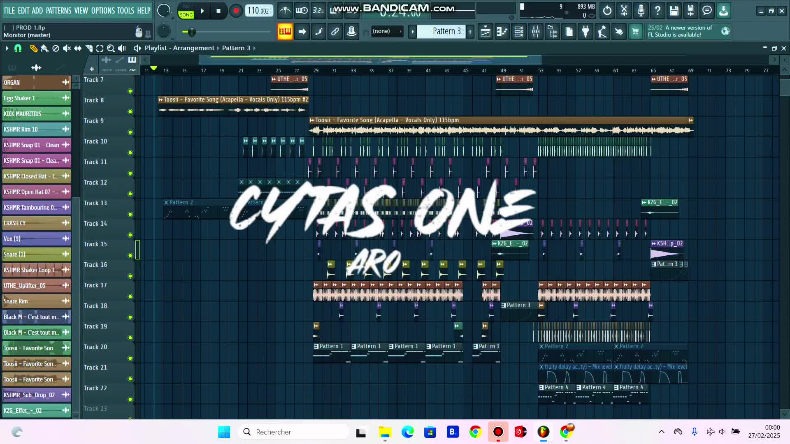Save project with floppy disk icon
790x444 pixels.
(x=674, y=11)
